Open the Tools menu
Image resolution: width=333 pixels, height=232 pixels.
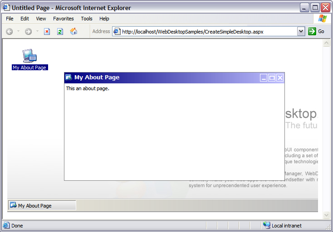tap(87, 19)
